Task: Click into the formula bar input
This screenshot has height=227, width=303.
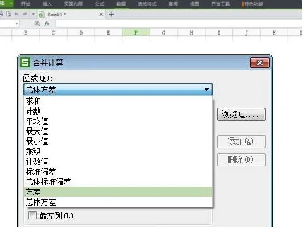Action: point(179,23)
